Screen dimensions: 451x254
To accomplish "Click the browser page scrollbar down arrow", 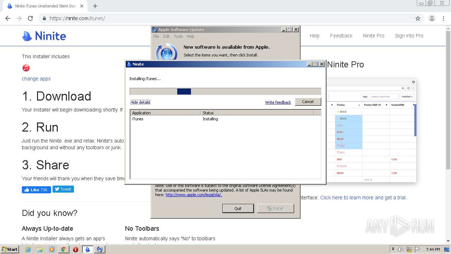I will tap(448, 241).
